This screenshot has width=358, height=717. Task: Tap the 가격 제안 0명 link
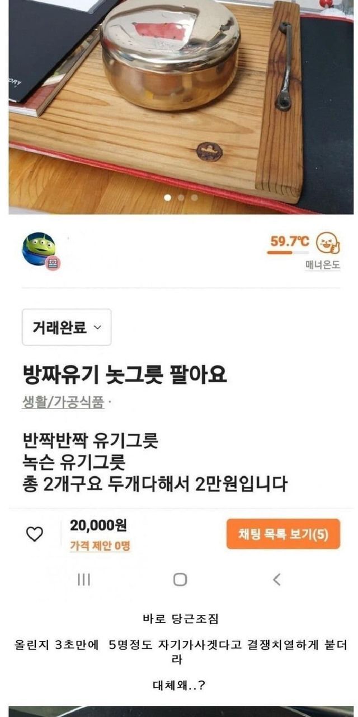click(100, 545)
